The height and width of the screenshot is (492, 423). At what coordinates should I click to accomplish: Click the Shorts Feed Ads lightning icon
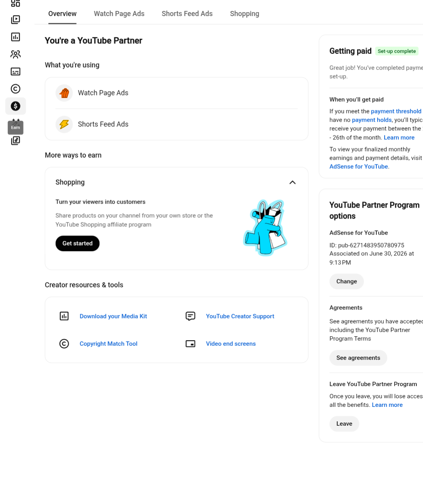tap(64, 124)
